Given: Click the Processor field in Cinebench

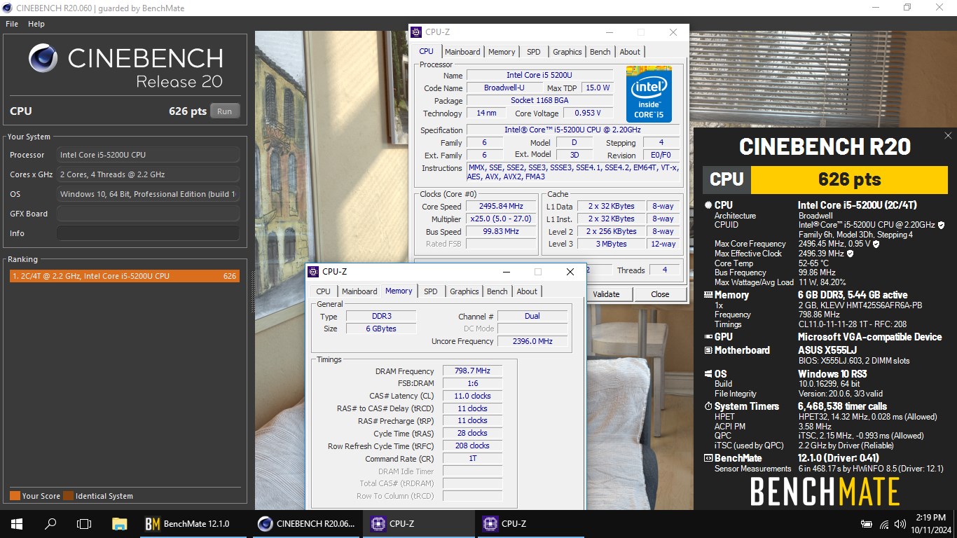Looking at the screenshot, I should [148, 155].
